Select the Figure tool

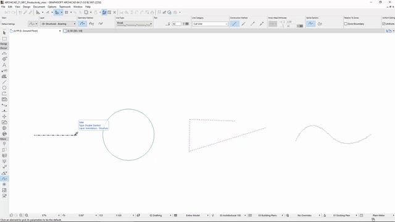4,191
